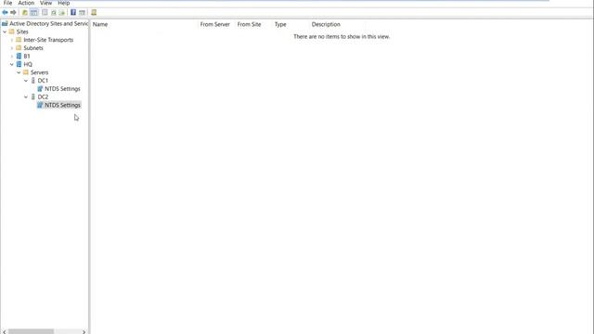Viewport: 594px width, 334px height.
Task: Collapse the Servers node
Action: coord(19,72)
